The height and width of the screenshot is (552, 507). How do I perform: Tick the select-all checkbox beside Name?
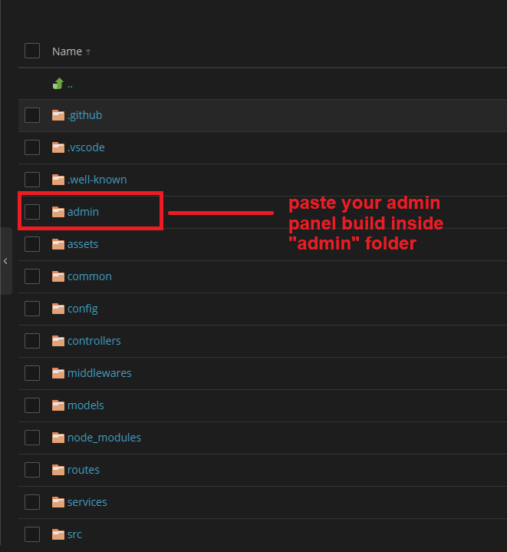(32, 51)
